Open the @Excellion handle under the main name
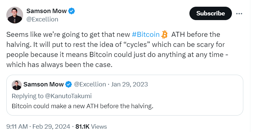253x132 pixels. click(42, 19)
